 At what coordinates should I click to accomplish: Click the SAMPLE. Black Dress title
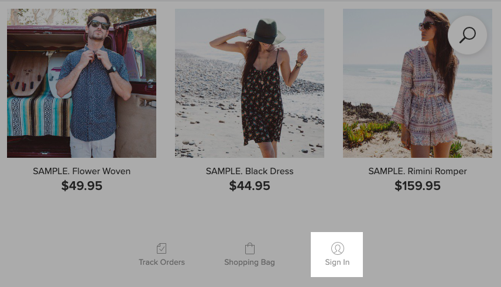click(249, 171)
